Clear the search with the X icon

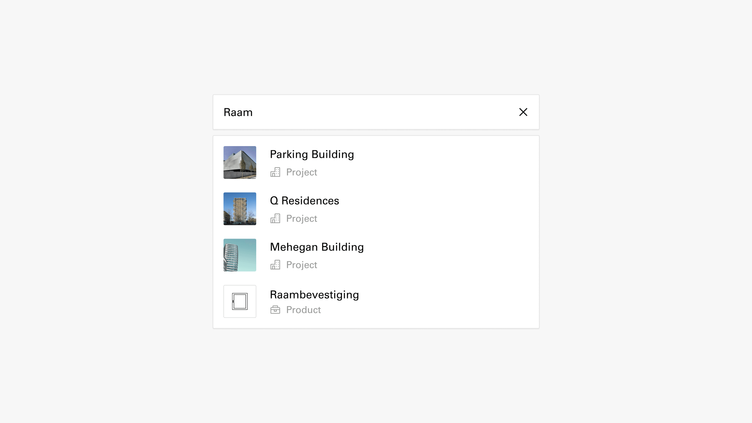point(523,112)
